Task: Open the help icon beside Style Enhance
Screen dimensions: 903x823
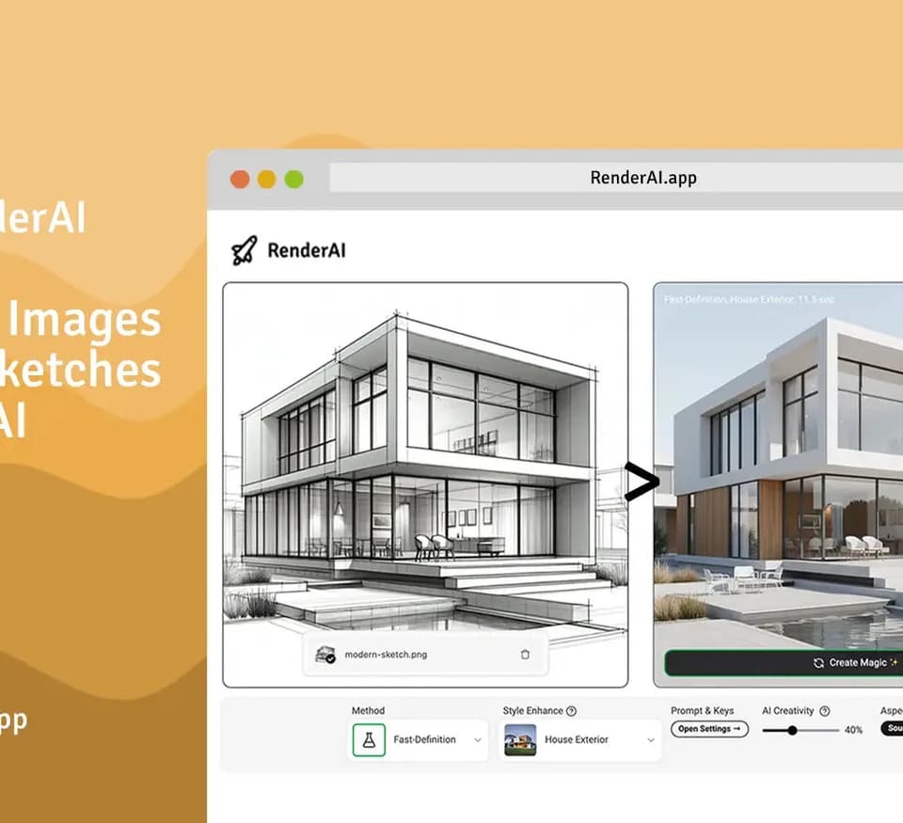Action: tap(571, 711)
